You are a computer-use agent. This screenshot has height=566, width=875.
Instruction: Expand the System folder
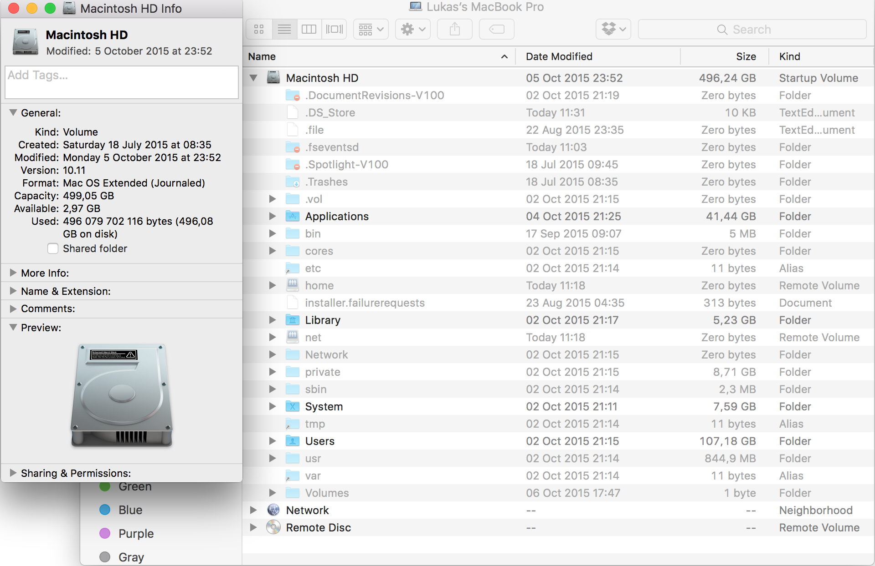coord(273,406)
